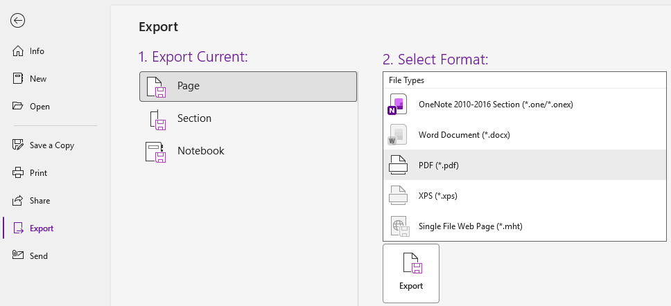The width and height of the screenshot is (671, 306).
Task: Choose Save a Copy label
Action: (x=52, y=145)
